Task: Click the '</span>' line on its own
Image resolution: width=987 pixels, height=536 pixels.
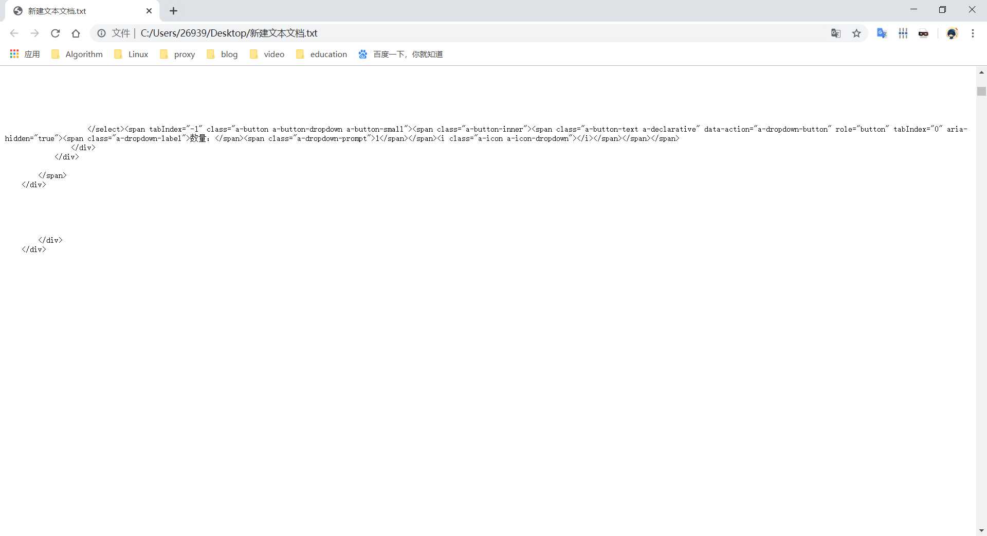Action: coord(52,175)
